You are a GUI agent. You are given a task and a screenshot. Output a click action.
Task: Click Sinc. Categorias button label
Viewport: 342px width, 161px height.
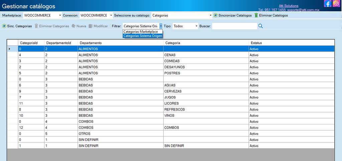(x=19, y=26)
